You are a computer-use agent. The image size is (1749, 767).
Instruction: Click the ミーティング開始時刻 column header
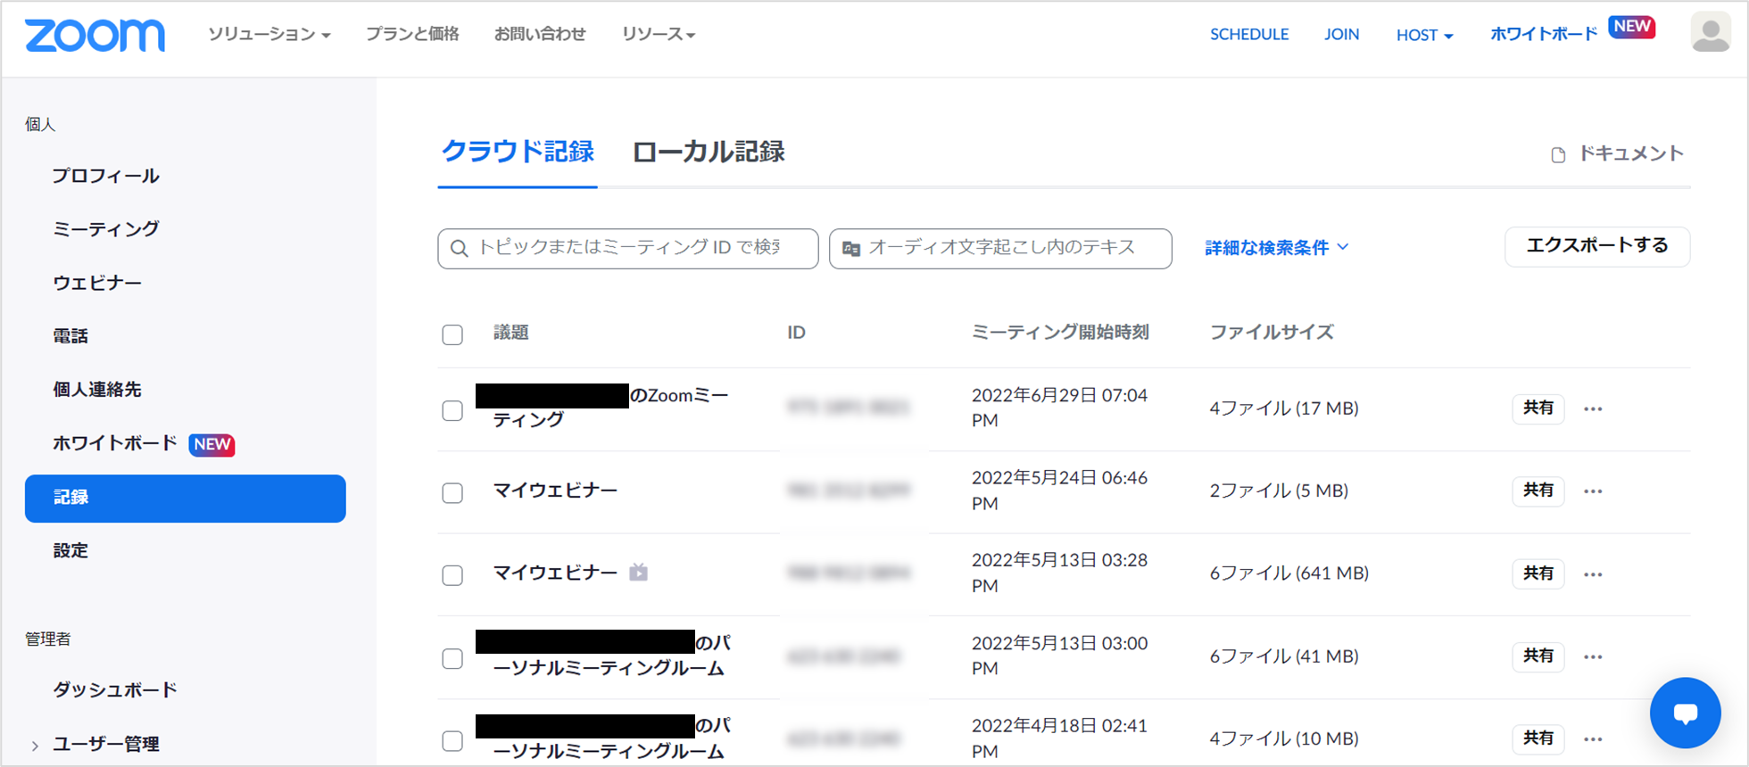tap(1060, 333)
